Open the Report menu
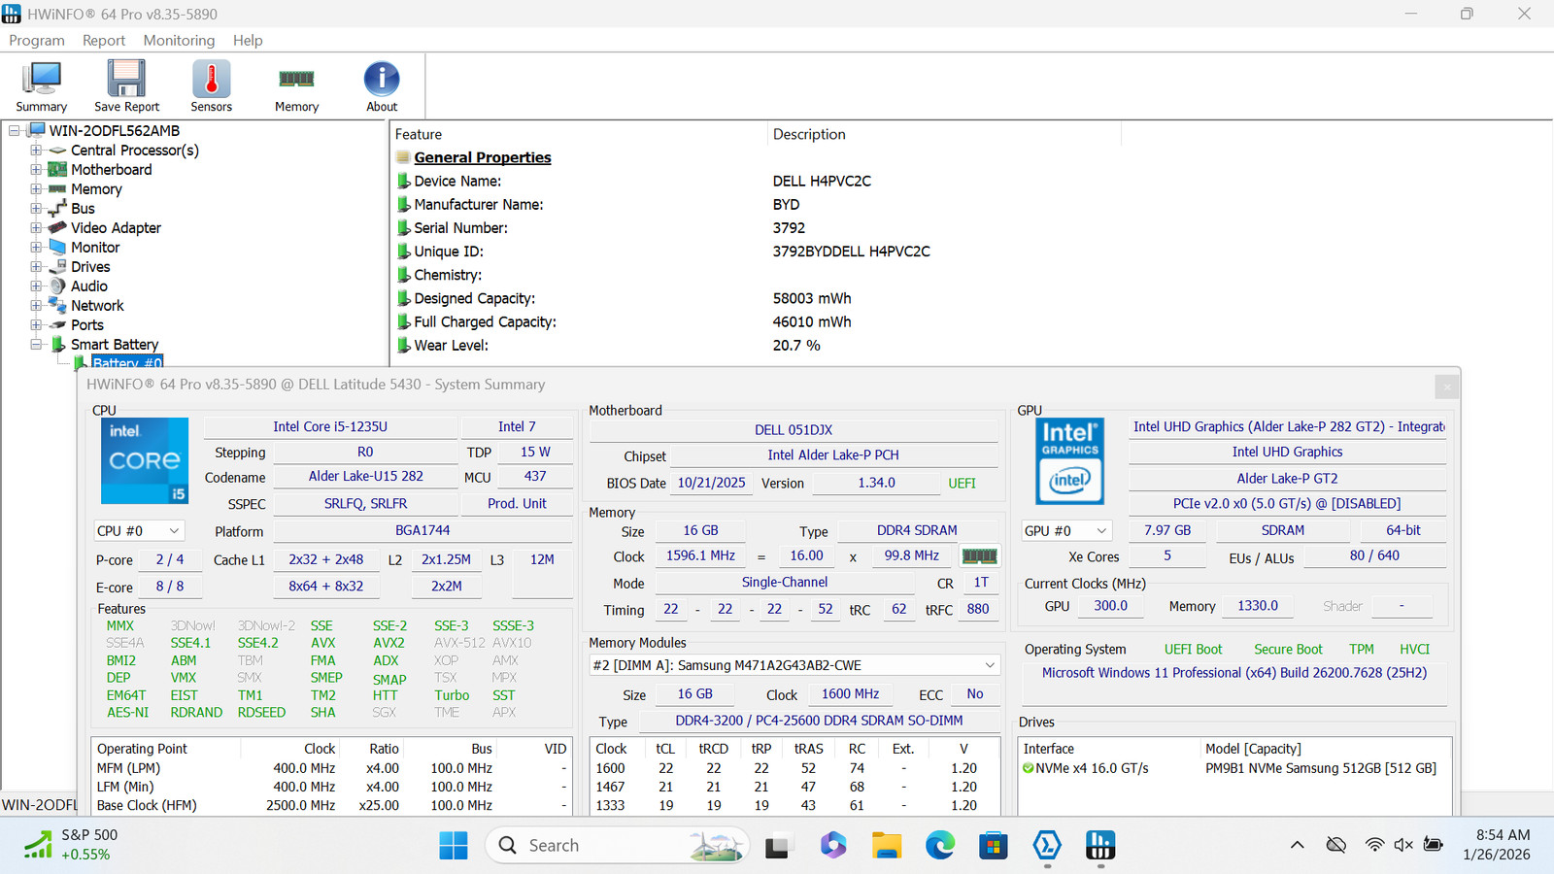Viewport: 1554px width, 874px height. 104,40
